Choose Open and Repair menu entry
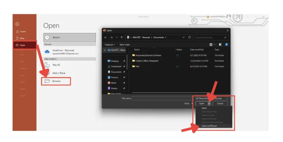This screenshot has height=142, width=283. (214, 126)
